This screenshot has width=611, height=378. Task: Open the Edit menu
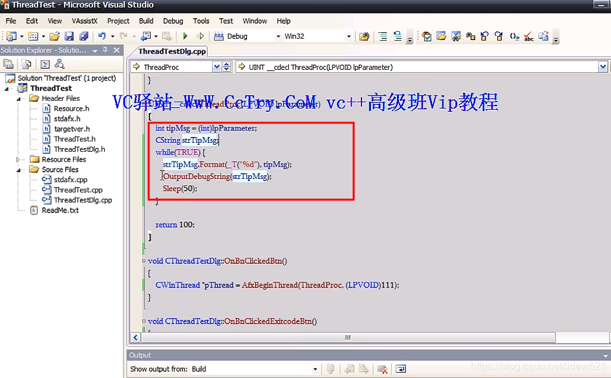[32, 21]
